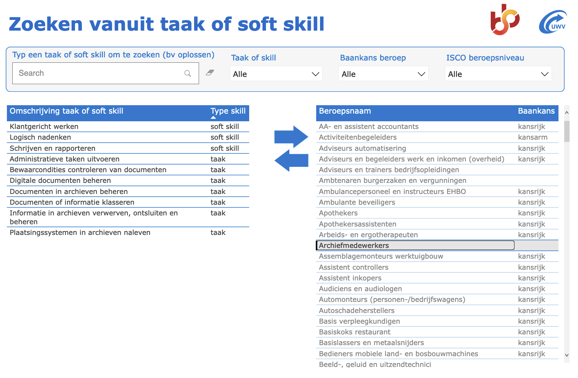Select AA- en assistent accountants
Viewport: 578px width, 378px height.
437,127
